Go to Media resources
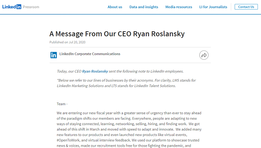Image resolution: width=261 pixels, height=148 pixels. click(179, 7)
